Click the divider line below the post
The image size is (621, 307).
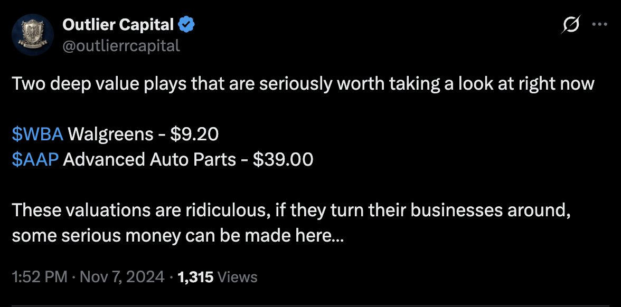pos(310,305)
